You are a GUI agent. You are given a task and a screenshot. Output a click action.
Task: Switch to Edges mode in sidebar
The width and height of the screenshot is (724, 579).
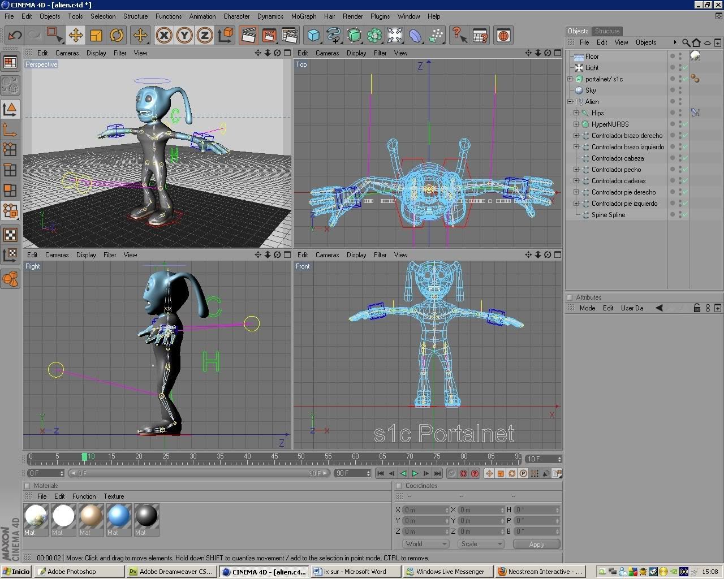[10, 170]
